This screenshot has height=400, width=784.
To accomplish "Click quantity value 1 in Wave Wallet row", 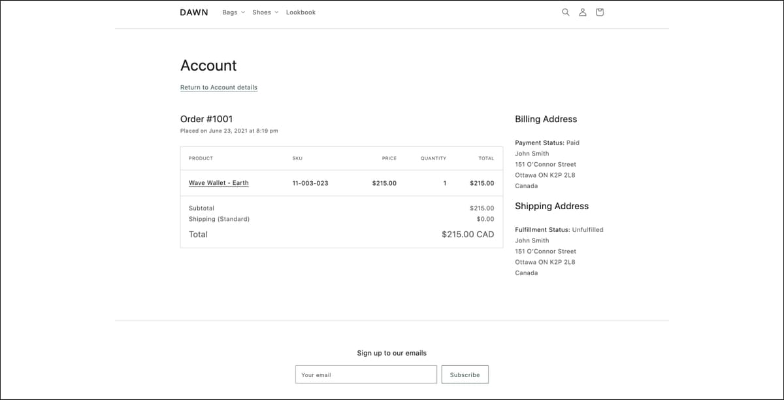I will pyautogui.click(x=445, y=183).
